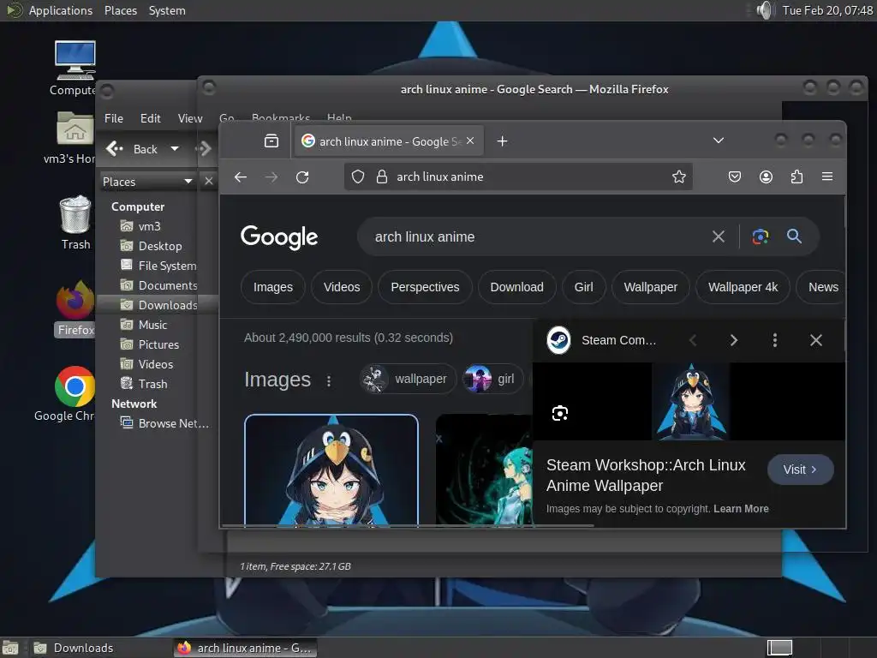Viewport: 877px width, 658px height.
Task: Open the Firefox extensions puzzle icon
Action: click(796, 176)
